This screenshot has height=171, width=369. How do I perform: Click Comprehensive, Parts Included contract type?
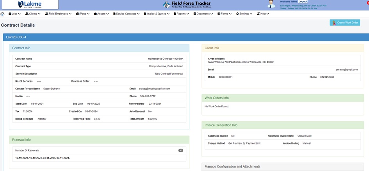point(166,66)
